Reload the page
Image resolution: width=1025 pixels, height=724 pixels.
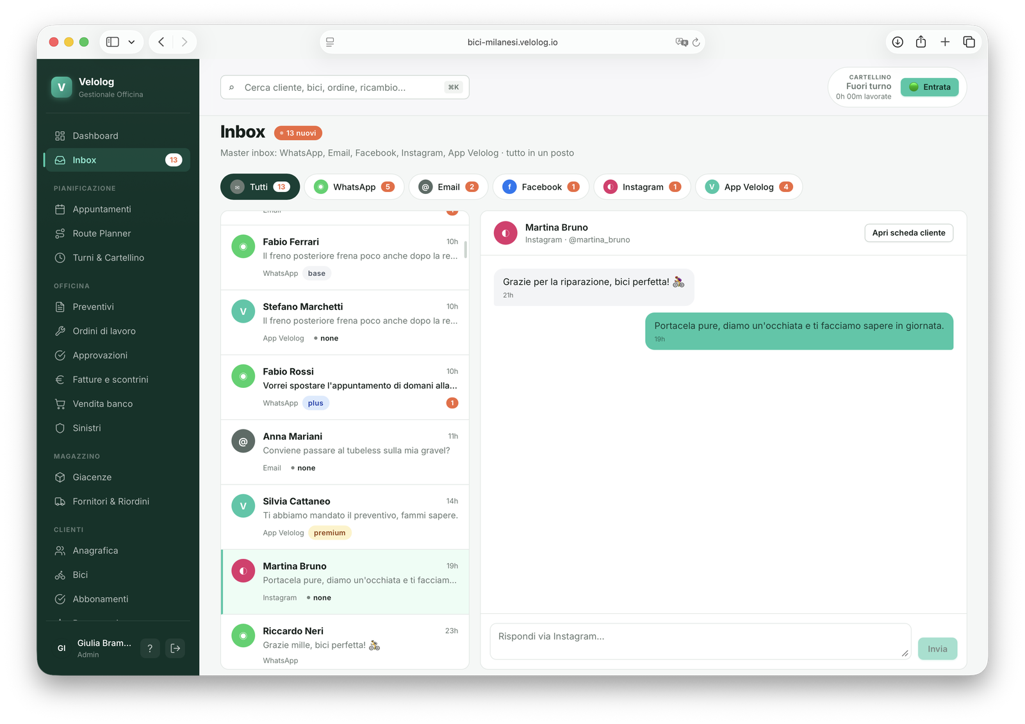click(x=696, y=42)
